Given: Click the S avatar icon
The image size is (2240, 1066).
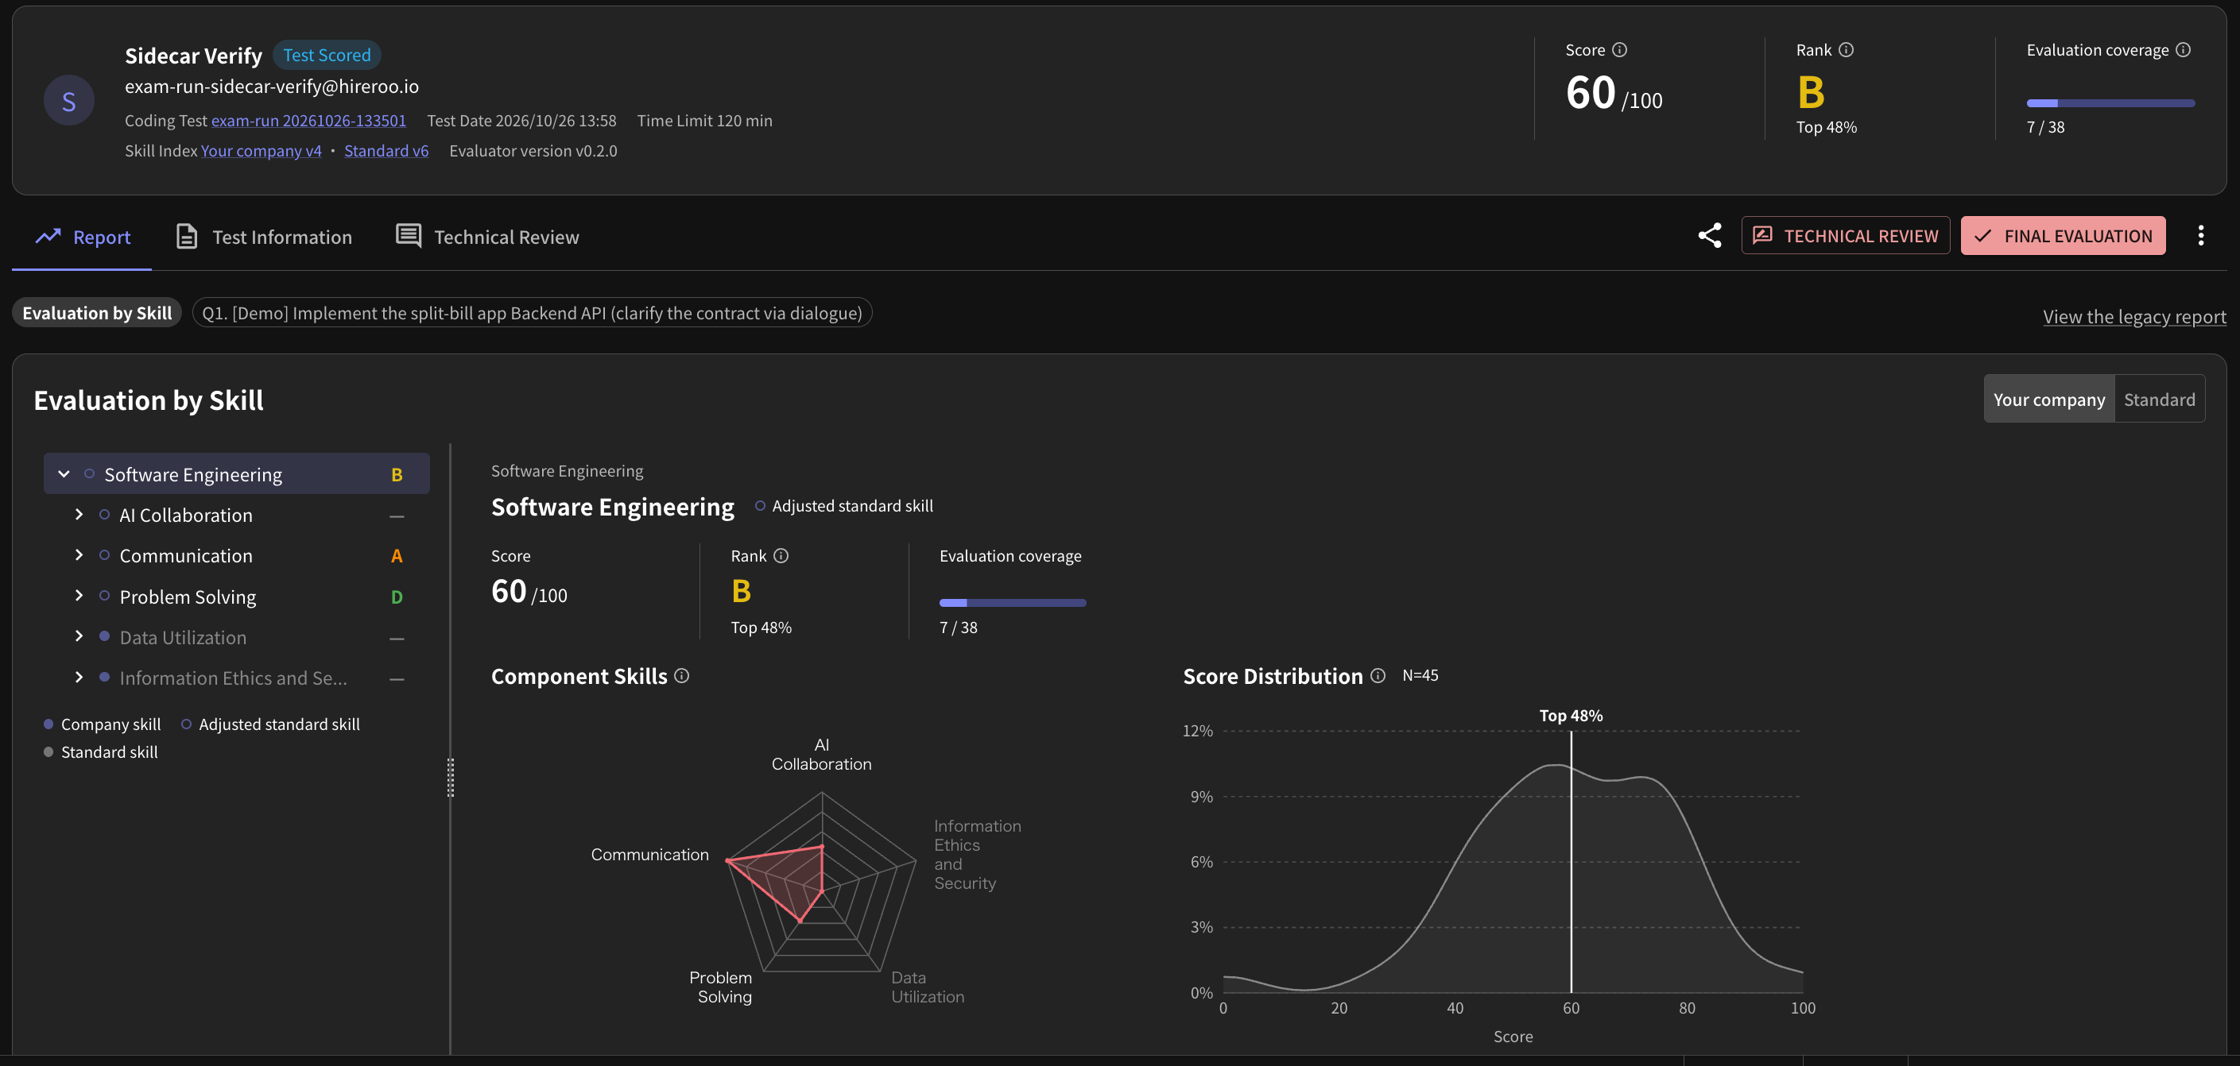Looking at the screenshot, I should coord(68,101).
